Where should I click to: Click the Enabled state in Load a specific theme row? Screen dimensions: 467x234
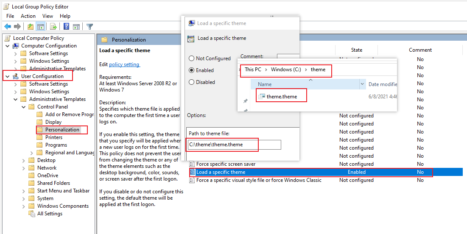[x=356, y=172]
